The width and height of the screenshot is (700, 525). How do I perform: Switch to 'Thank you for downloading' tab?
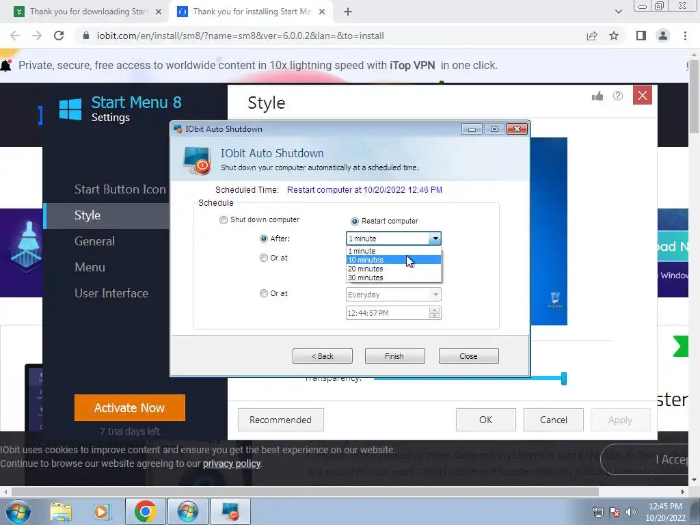[x=88, y=12]
